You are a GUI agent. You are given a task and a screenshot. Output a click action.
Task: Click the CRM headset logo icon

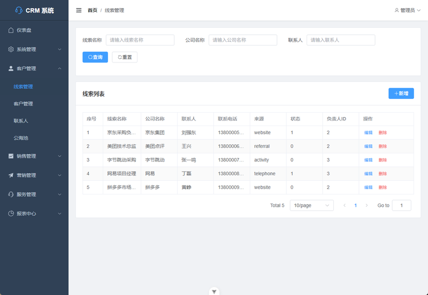pos(19,10)
